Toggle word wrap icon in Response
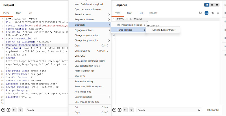The height and width of the screenshot is (116, 226). point(207,13)
